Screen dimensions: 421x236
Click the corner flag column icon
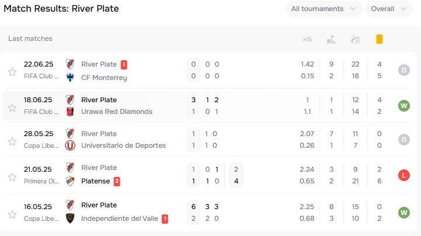tap(332, 39)
